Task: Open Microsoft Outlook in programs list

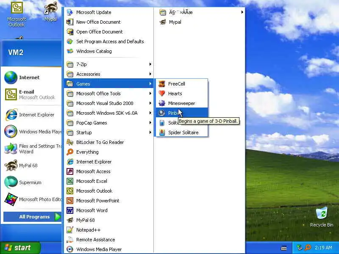Action: coord(109,191)
